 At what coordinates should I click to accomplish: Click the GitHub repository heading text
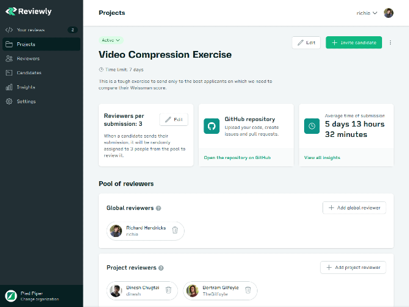(250, 119)
